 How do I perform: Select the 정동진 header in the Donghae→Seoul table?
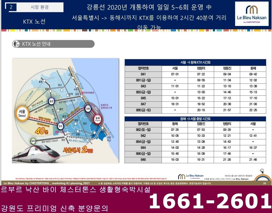201,124
